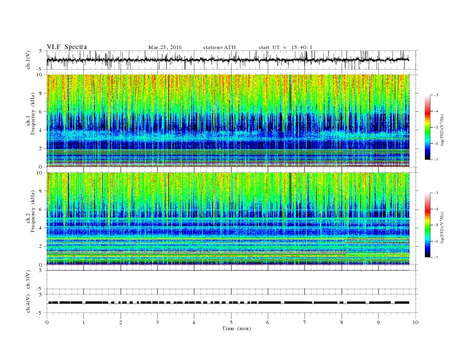Click the ch.1 spectrogram color bar

click(428, 127)
